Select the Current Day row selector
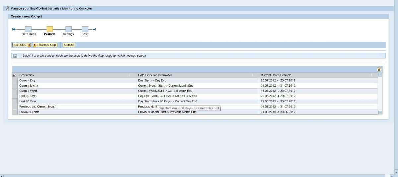 [x=15, y=80]
